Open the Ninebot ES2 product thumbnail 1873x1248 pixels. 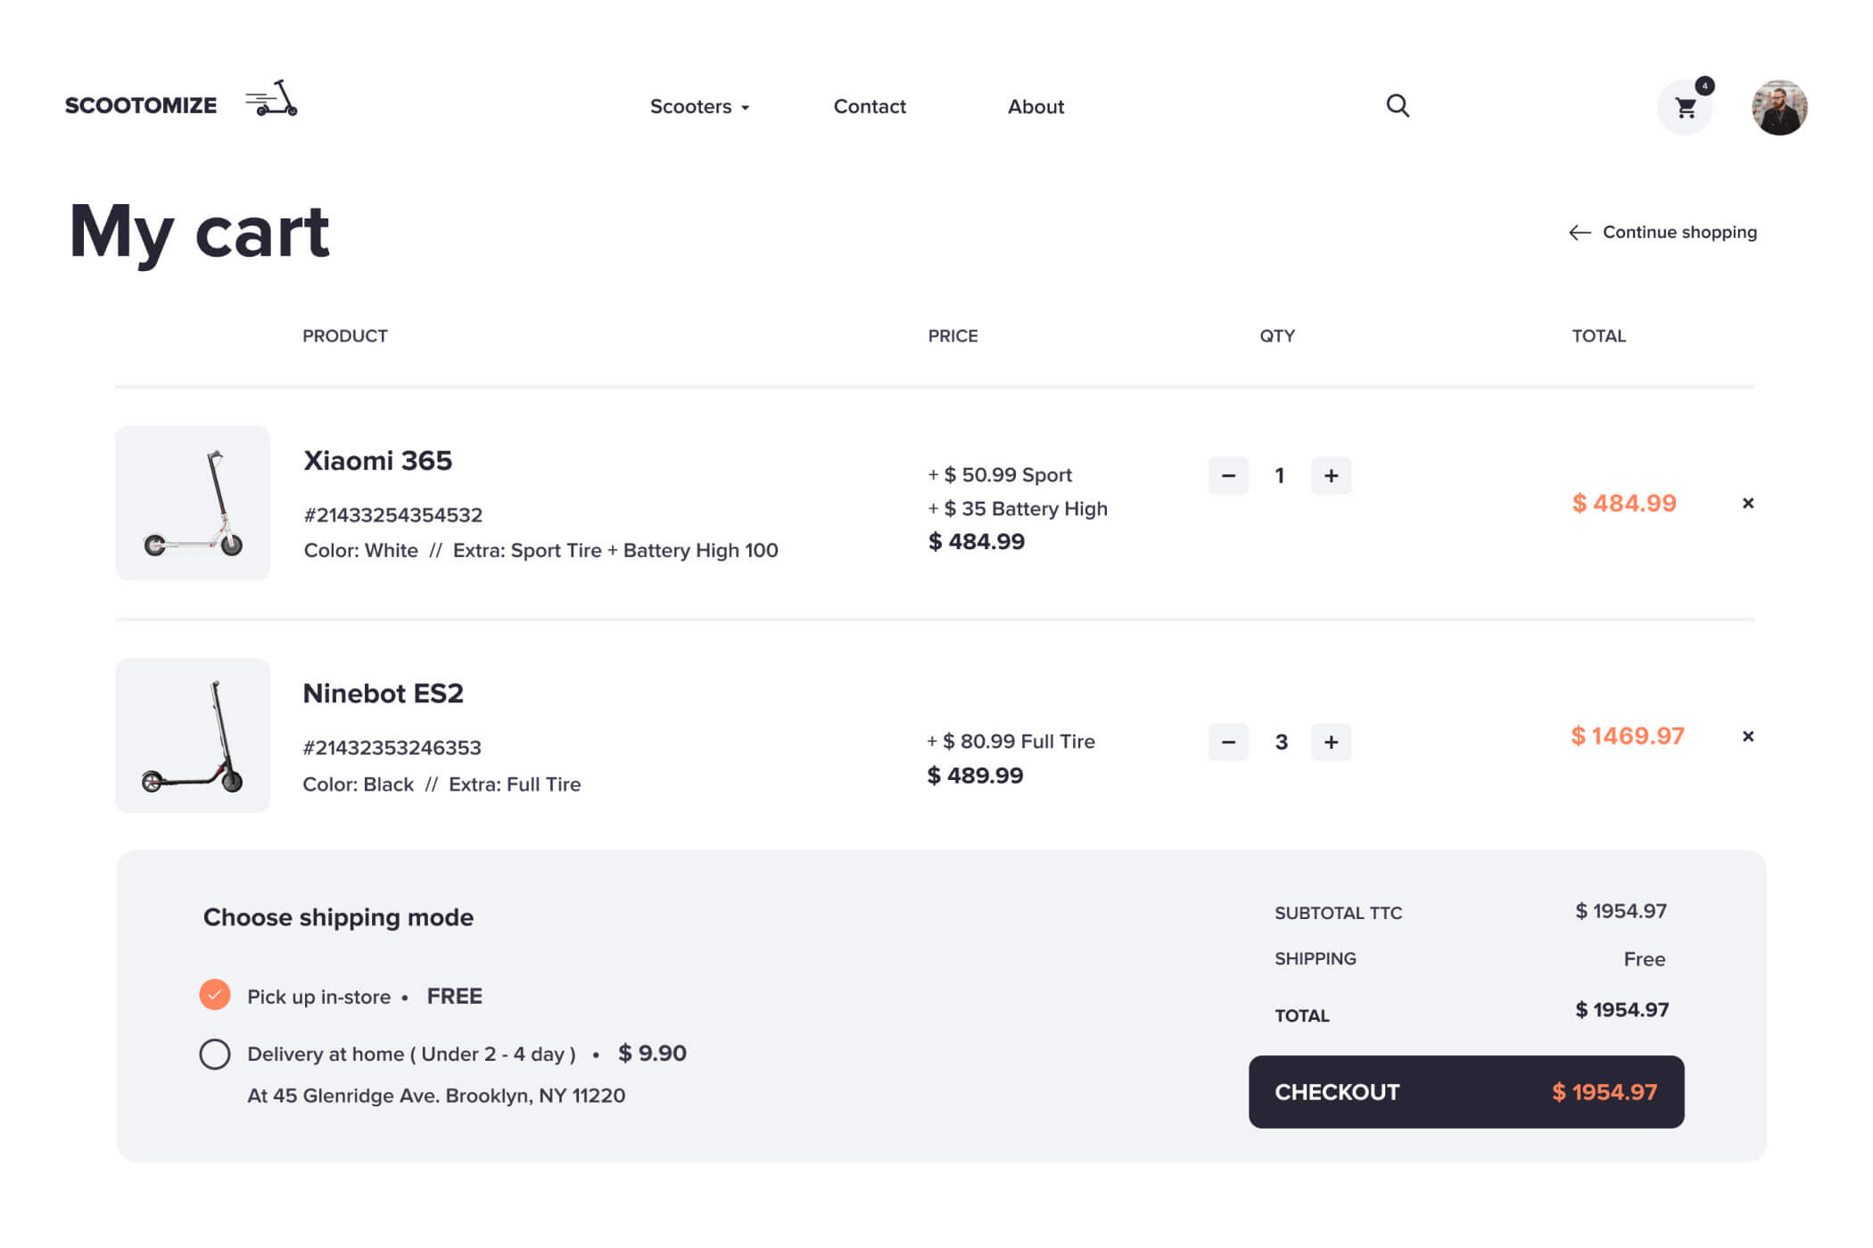(193, 735)
